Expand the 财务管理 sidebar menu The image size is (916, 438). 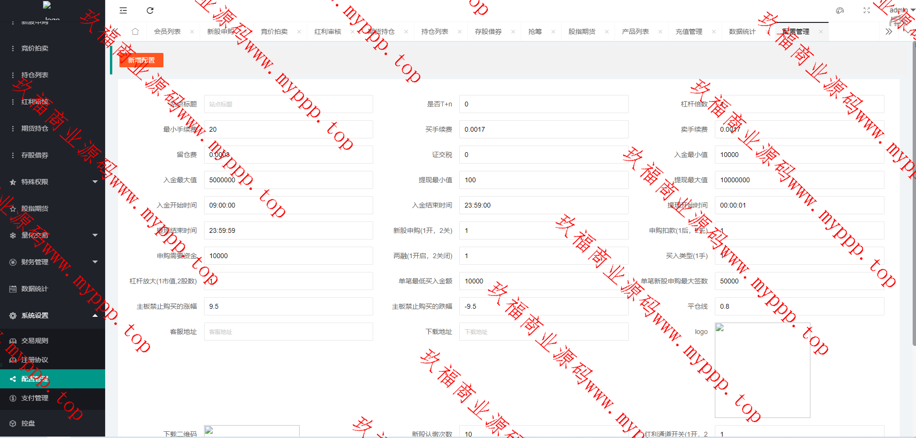click(x=53, y=262)
